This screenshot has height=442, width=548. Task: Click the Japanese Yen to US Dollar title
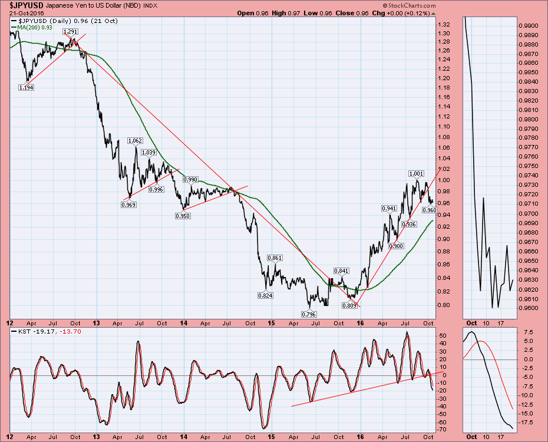[x=93, y=5]
